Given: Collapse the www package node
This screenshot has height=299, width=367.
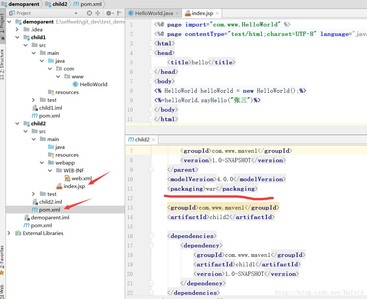Looking at the screenshot, I should [58, 76].
